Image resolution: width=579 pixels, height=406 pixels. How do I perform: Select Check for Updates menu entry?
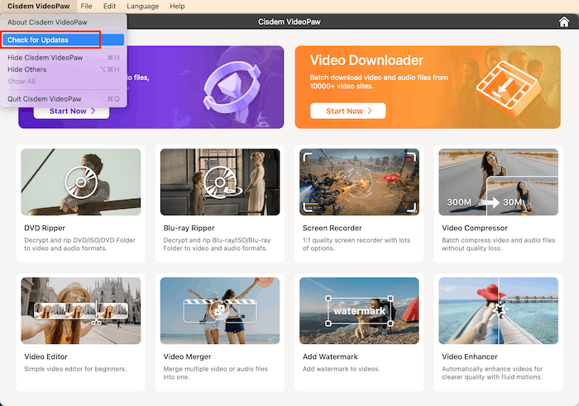(x=38, y=40)
